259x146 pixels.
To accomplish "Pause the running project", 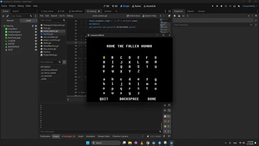I will tap(217, 6).
